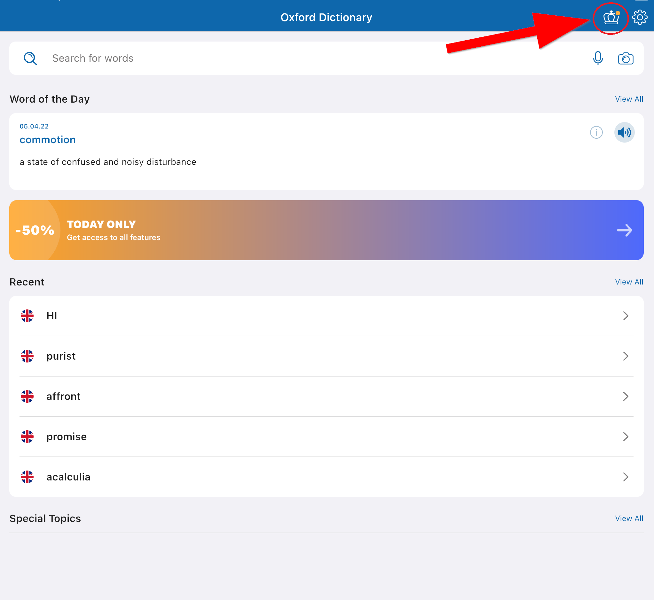
Task: Click the Search for words field
Action: tap(326, 58)
